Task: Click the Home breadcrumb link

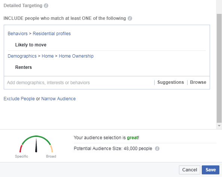Action: (48, 56)
